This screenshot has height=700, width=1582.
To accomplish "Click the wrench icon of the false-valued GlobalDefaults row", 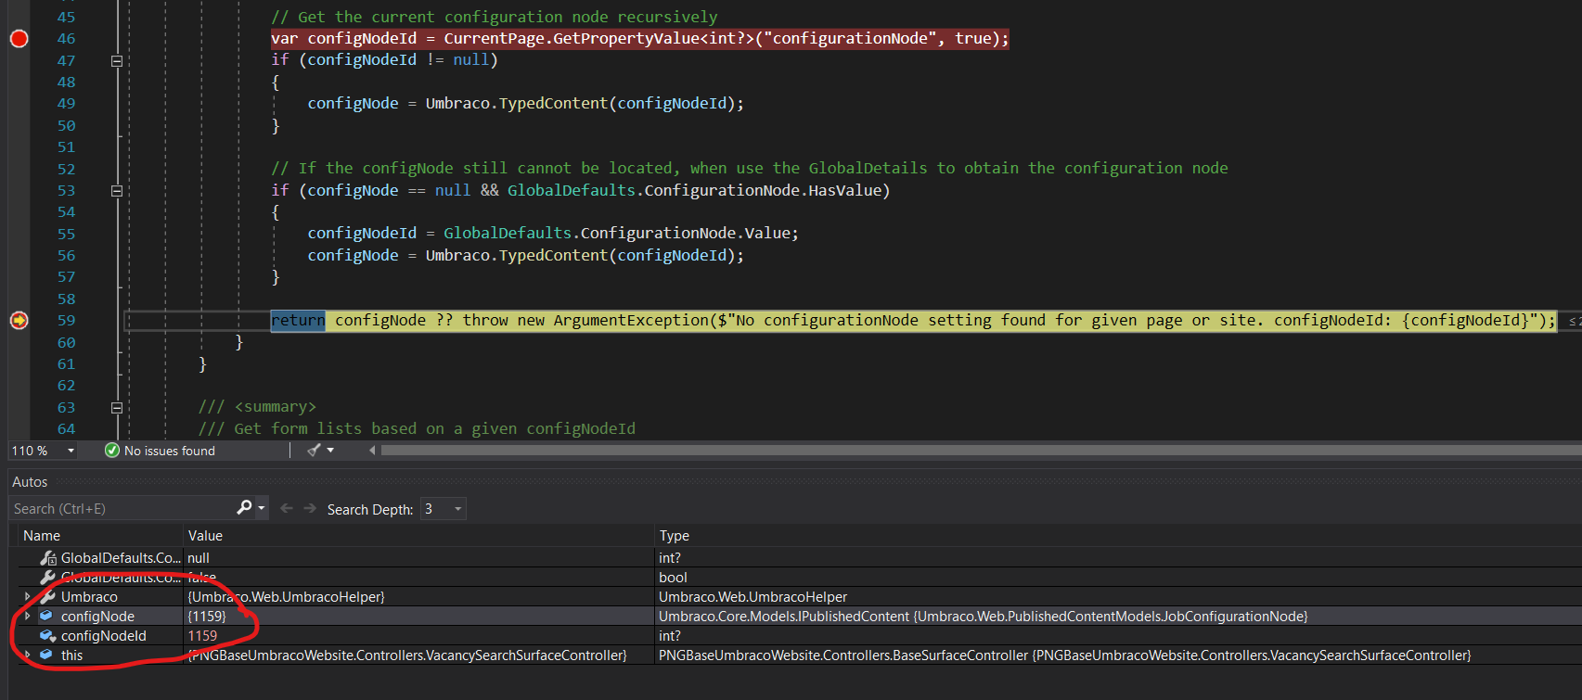I will click(48, 577).
